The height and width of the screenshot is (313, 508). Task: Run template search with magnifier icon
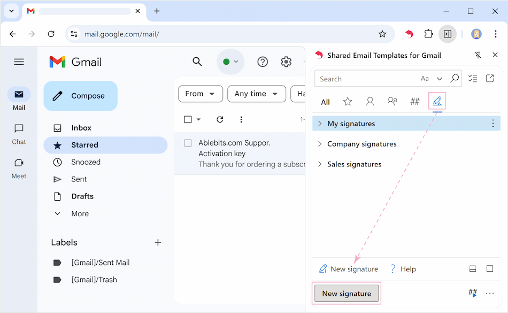pyautogui.click(x=455, y=78)
